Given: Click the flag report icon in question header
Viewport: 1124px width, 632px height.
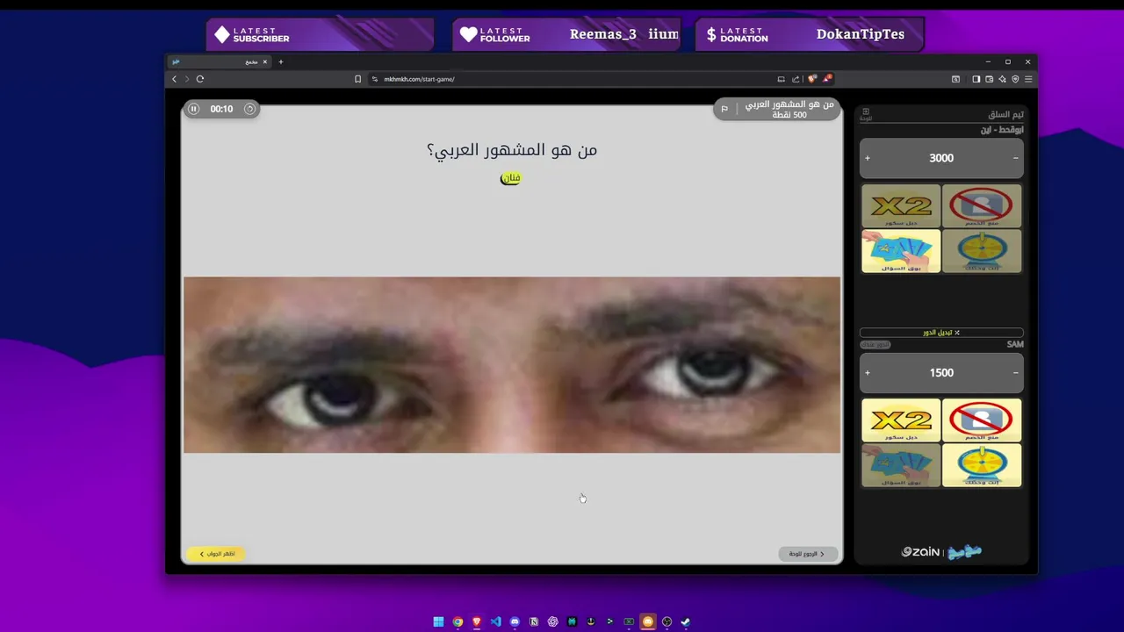Looking at the screenshot, I should tap(724, 109).
